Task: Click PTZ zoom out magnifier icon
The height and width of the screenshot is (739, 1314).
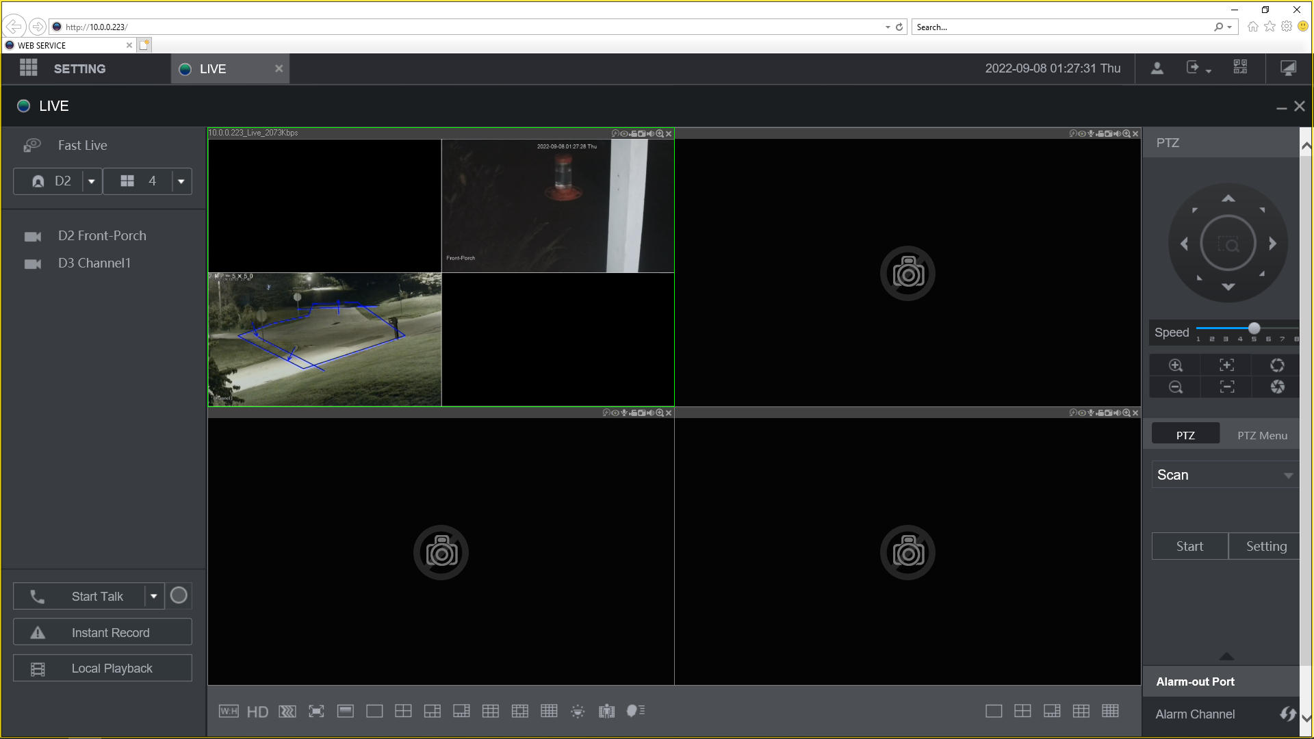Action: point(1176,387)
